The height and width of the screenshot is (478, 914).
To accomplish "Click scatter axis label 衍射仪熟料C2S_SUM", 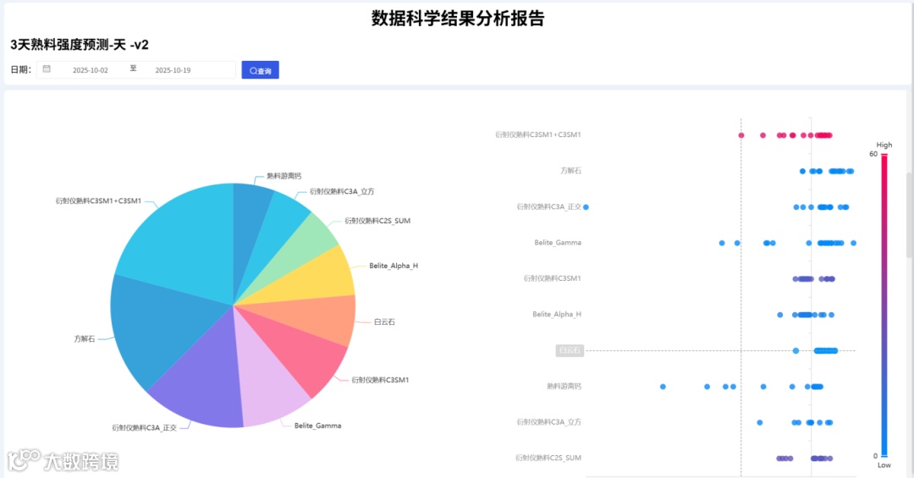I will 548,459.
